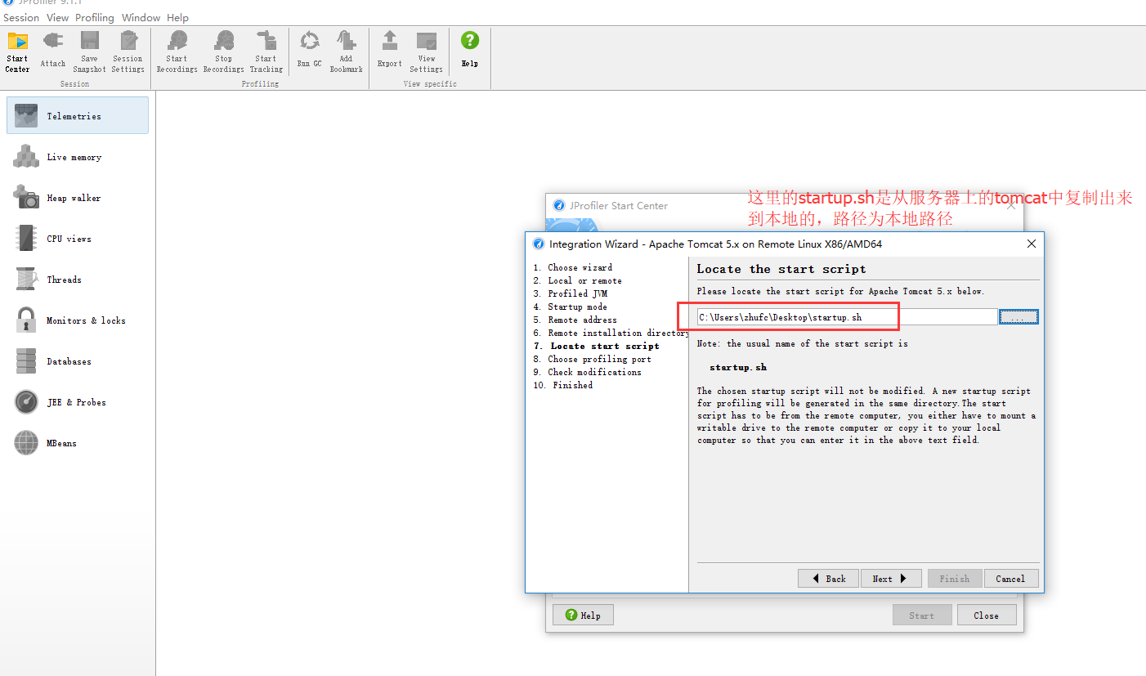This screenshot has width=1146, height=676.
Task: Click Back in Integration Wizard
Action: 829,579
